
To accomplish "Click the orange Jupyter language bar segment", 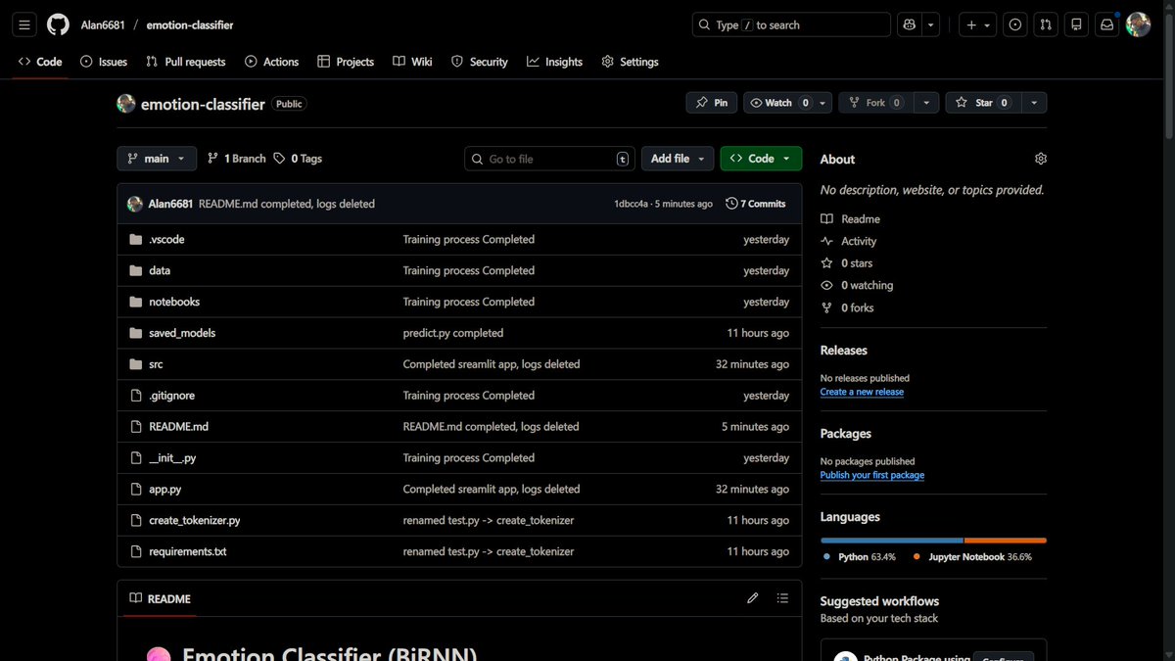I will click(x=1006, y=541).
